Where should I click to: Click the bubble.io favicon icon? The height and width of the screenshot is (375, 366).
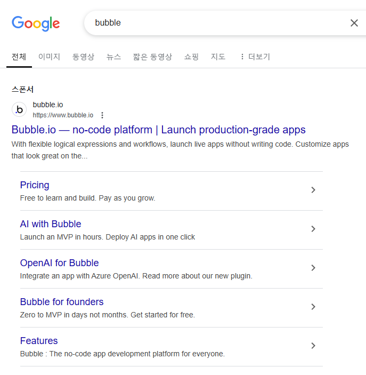(19, 109)
